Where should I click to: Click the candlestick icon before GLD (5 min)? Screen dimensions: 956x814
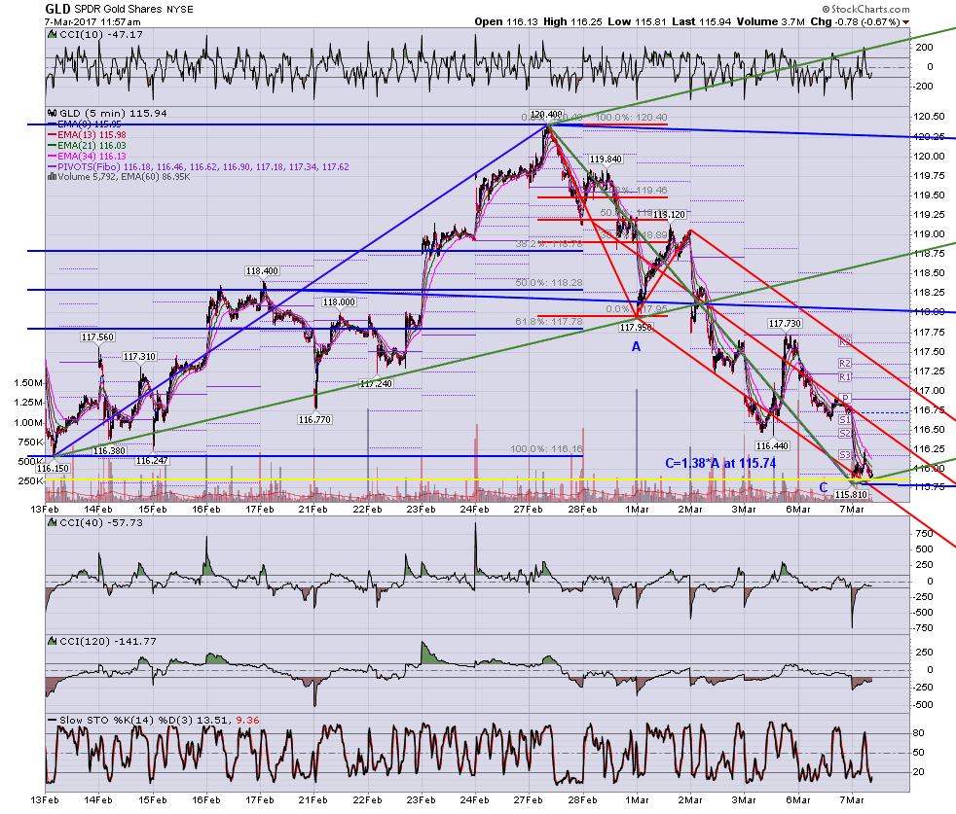(x=53, y=114)
